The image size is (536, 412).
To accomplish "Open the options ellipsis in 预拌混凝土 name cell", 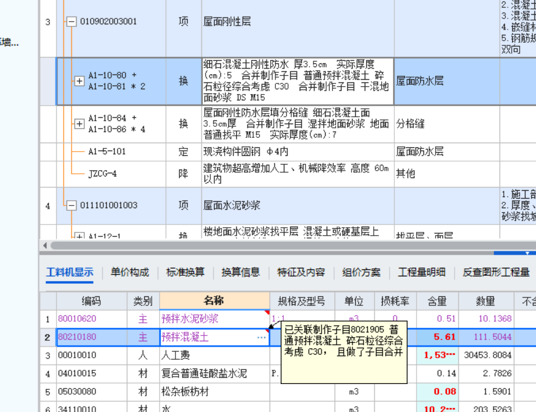I will click(261, 337).
